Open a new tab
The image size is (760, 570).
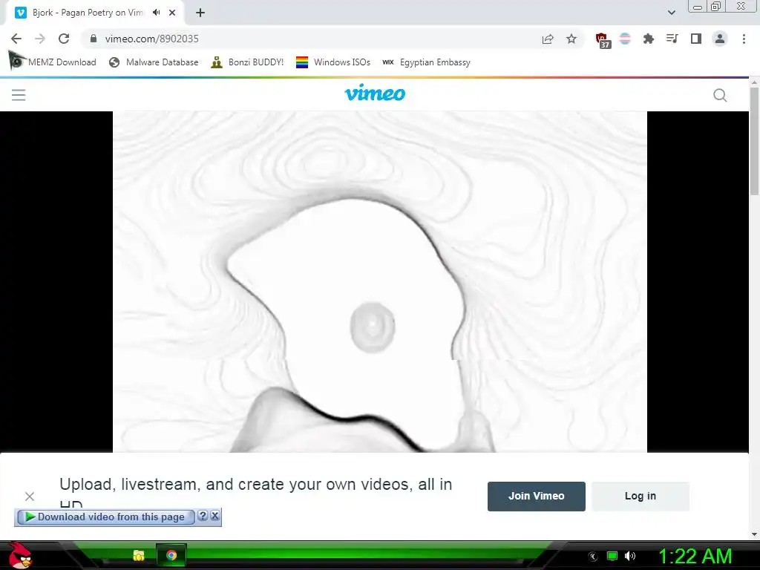pos(200,13)
